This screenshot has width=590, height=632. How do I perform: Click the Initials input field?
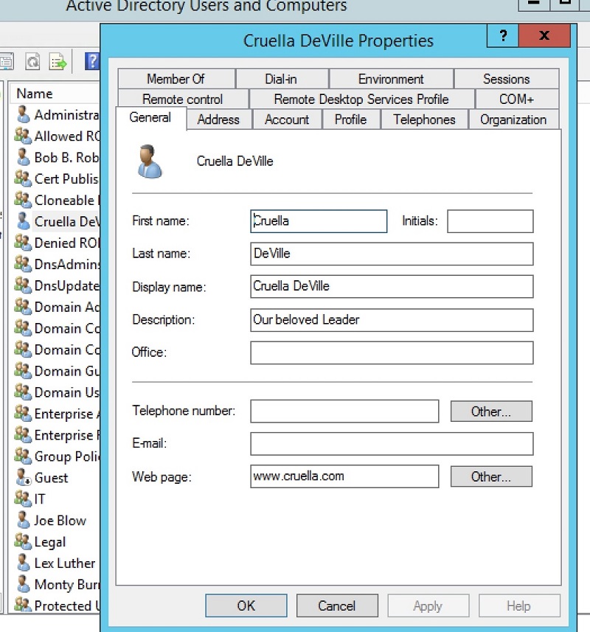point(490,221)
